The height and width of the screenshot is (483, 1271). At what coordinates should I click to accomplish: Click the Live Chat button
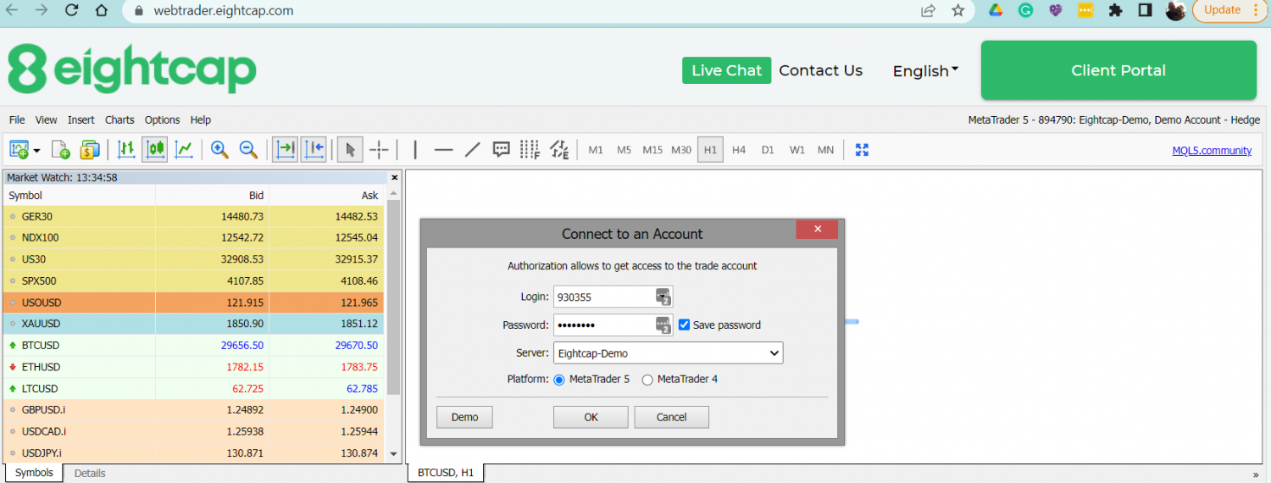pos(726,70)
